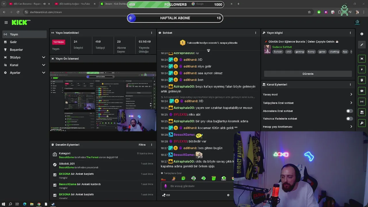Click the camera channel icon in right toolbar

(x=362, y=112)
